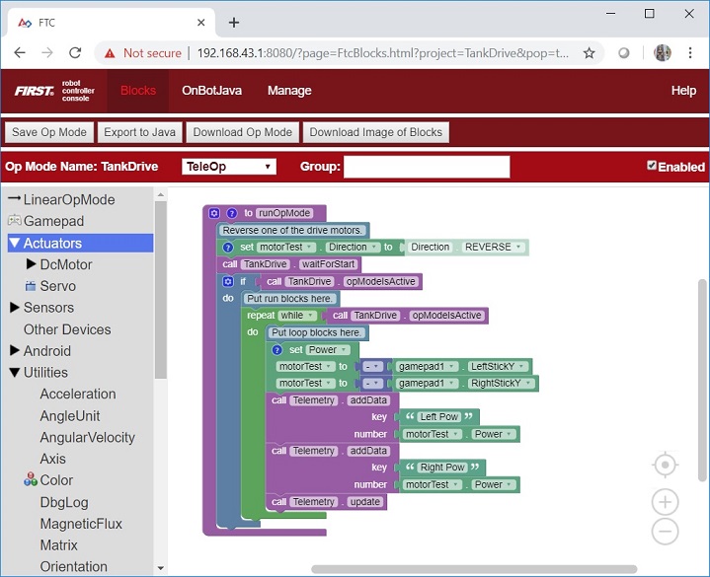Click the Group text input field
The width and height of the screenshot is (710, 577).
[427, 167]
